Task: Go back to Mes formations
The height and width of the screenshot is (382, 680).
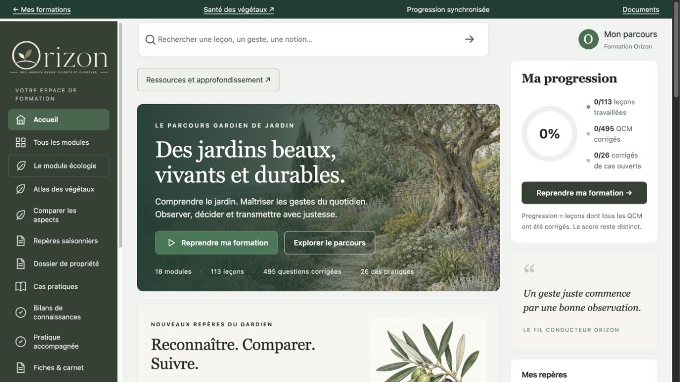Action: 42,10
